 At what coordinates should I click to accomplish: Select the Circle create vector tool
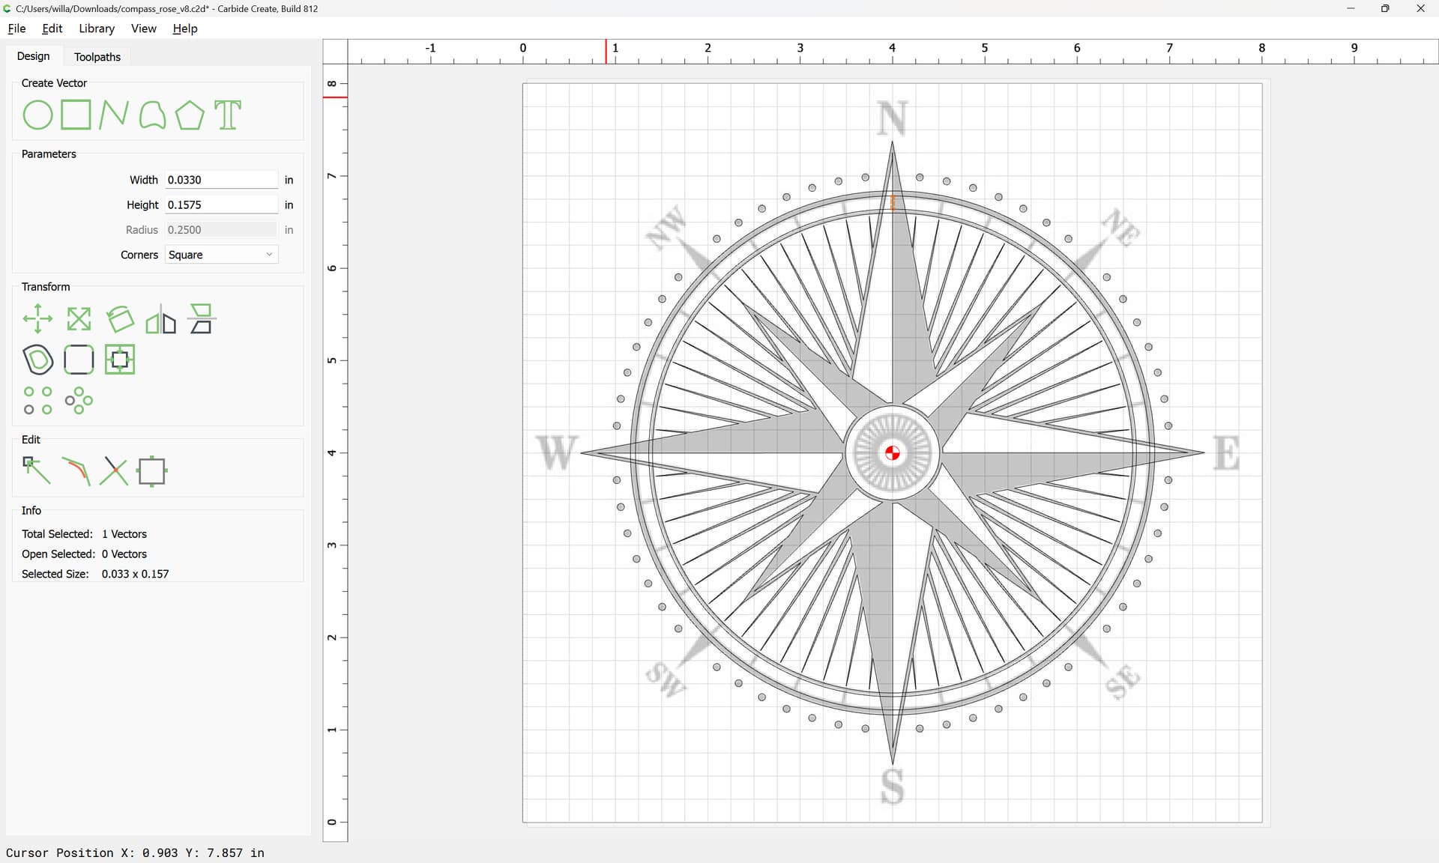[37, 115]
